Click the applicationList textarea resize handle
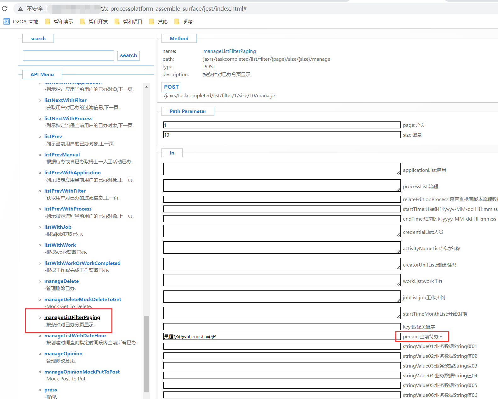 pyautogui.click(x=398, y=173)
